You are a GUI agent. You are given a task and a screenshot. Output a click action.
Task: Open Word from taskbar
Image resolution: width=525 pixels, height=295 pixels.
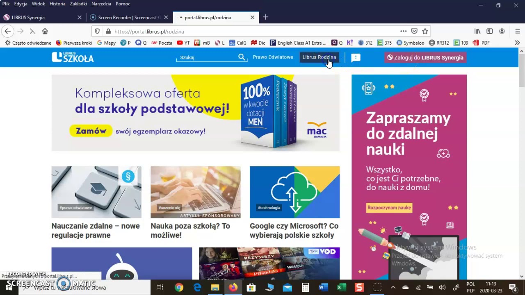[x=323, y=288]
